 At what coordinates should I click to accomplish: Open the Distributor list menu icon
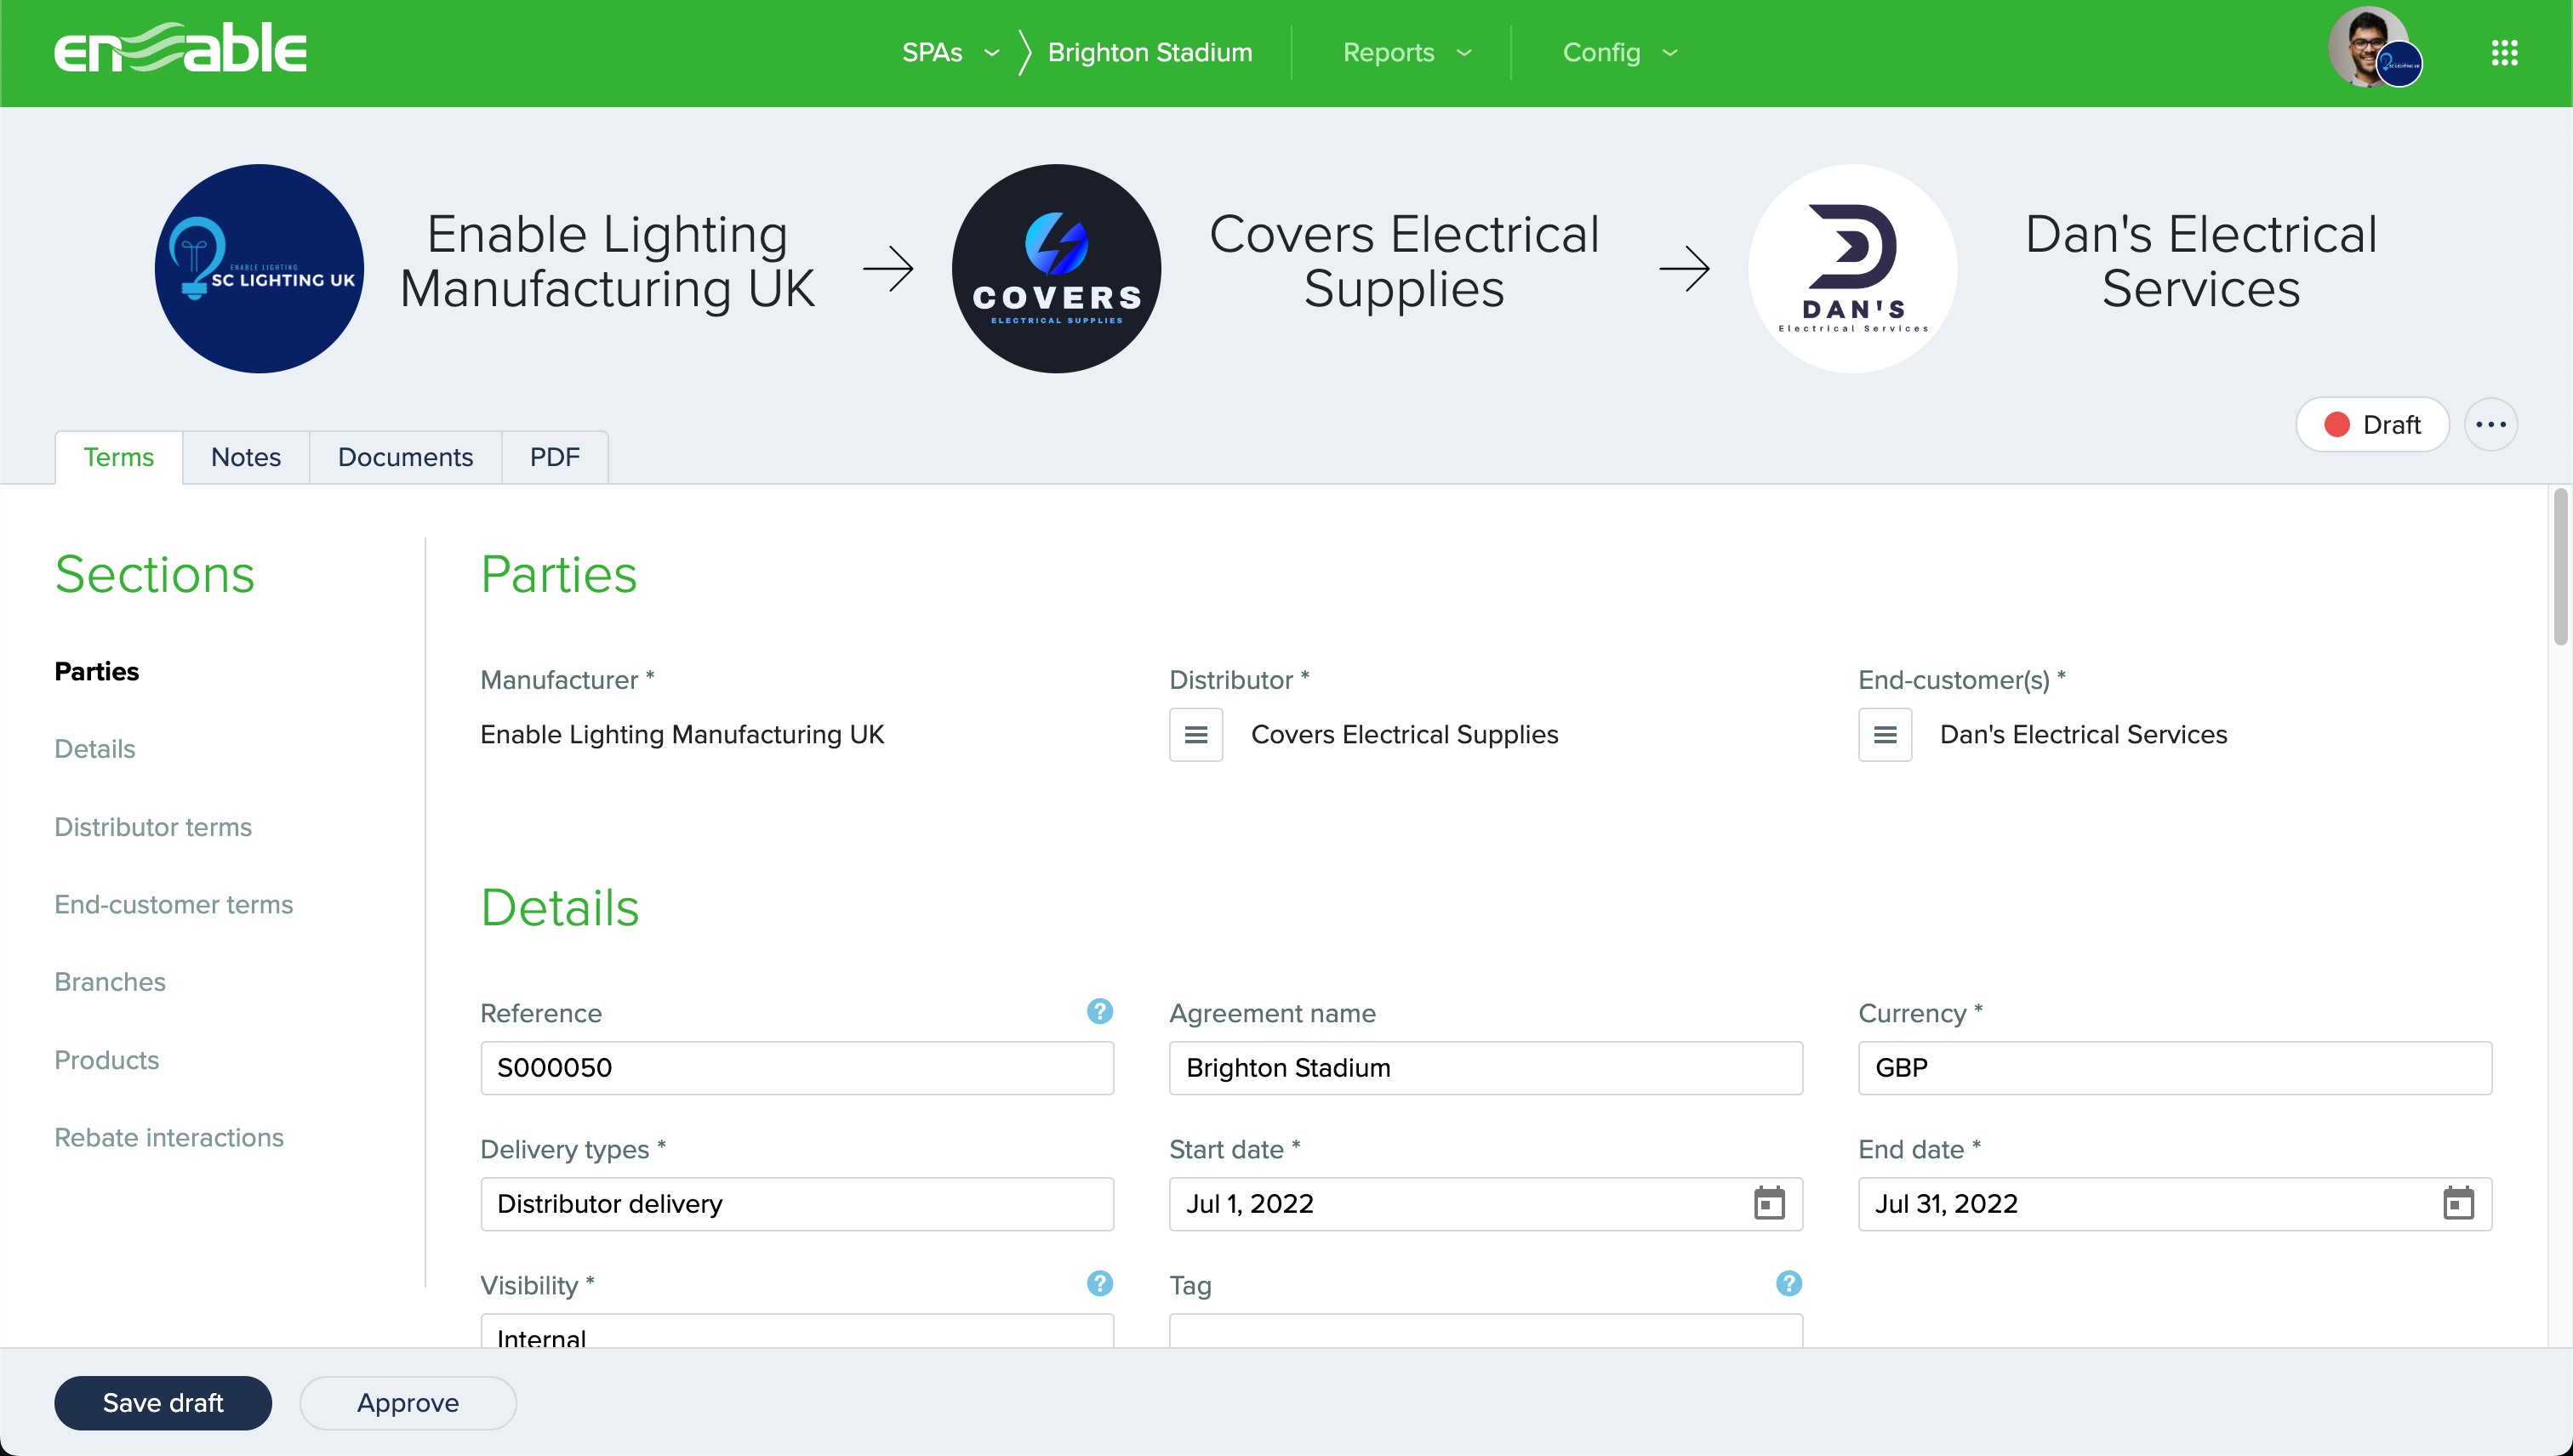[1195, 735]
